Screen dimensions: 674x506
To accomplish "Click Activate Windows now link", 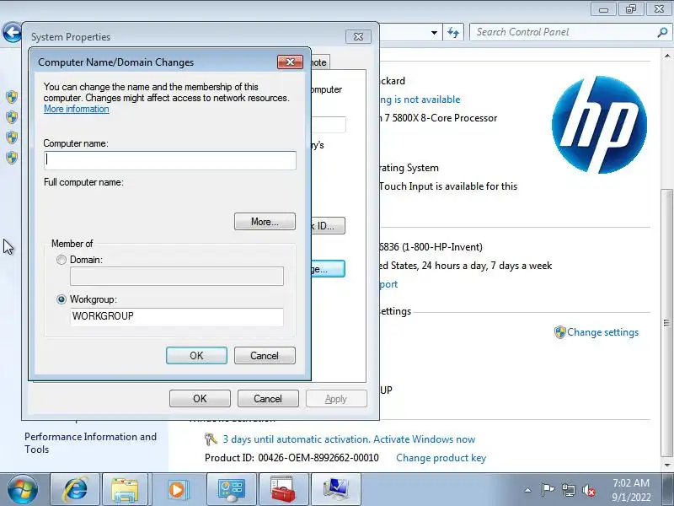I will (425, 439).
